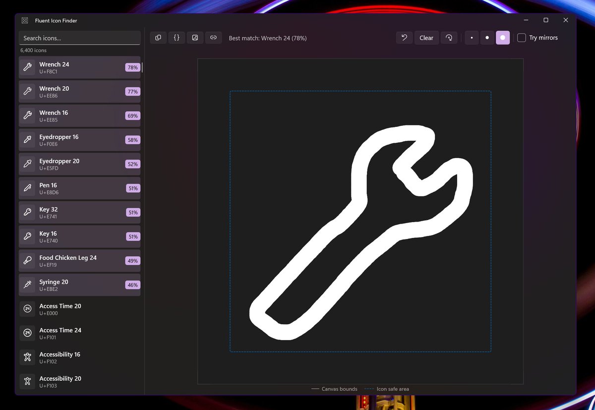Viewport: 595px width, 410px height.
Task: Select the Food Chicken Leg 24 result
Action: coord(79,261)
